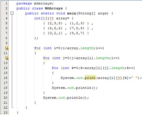Click the class name MdArrays
The width and height of the screenshot is (142, 115).
[54, 8]
